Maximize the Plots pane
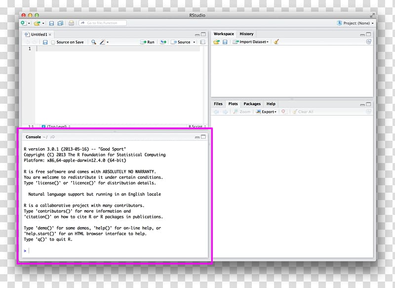This screenshot has width=395, height=288. [368, 104]
